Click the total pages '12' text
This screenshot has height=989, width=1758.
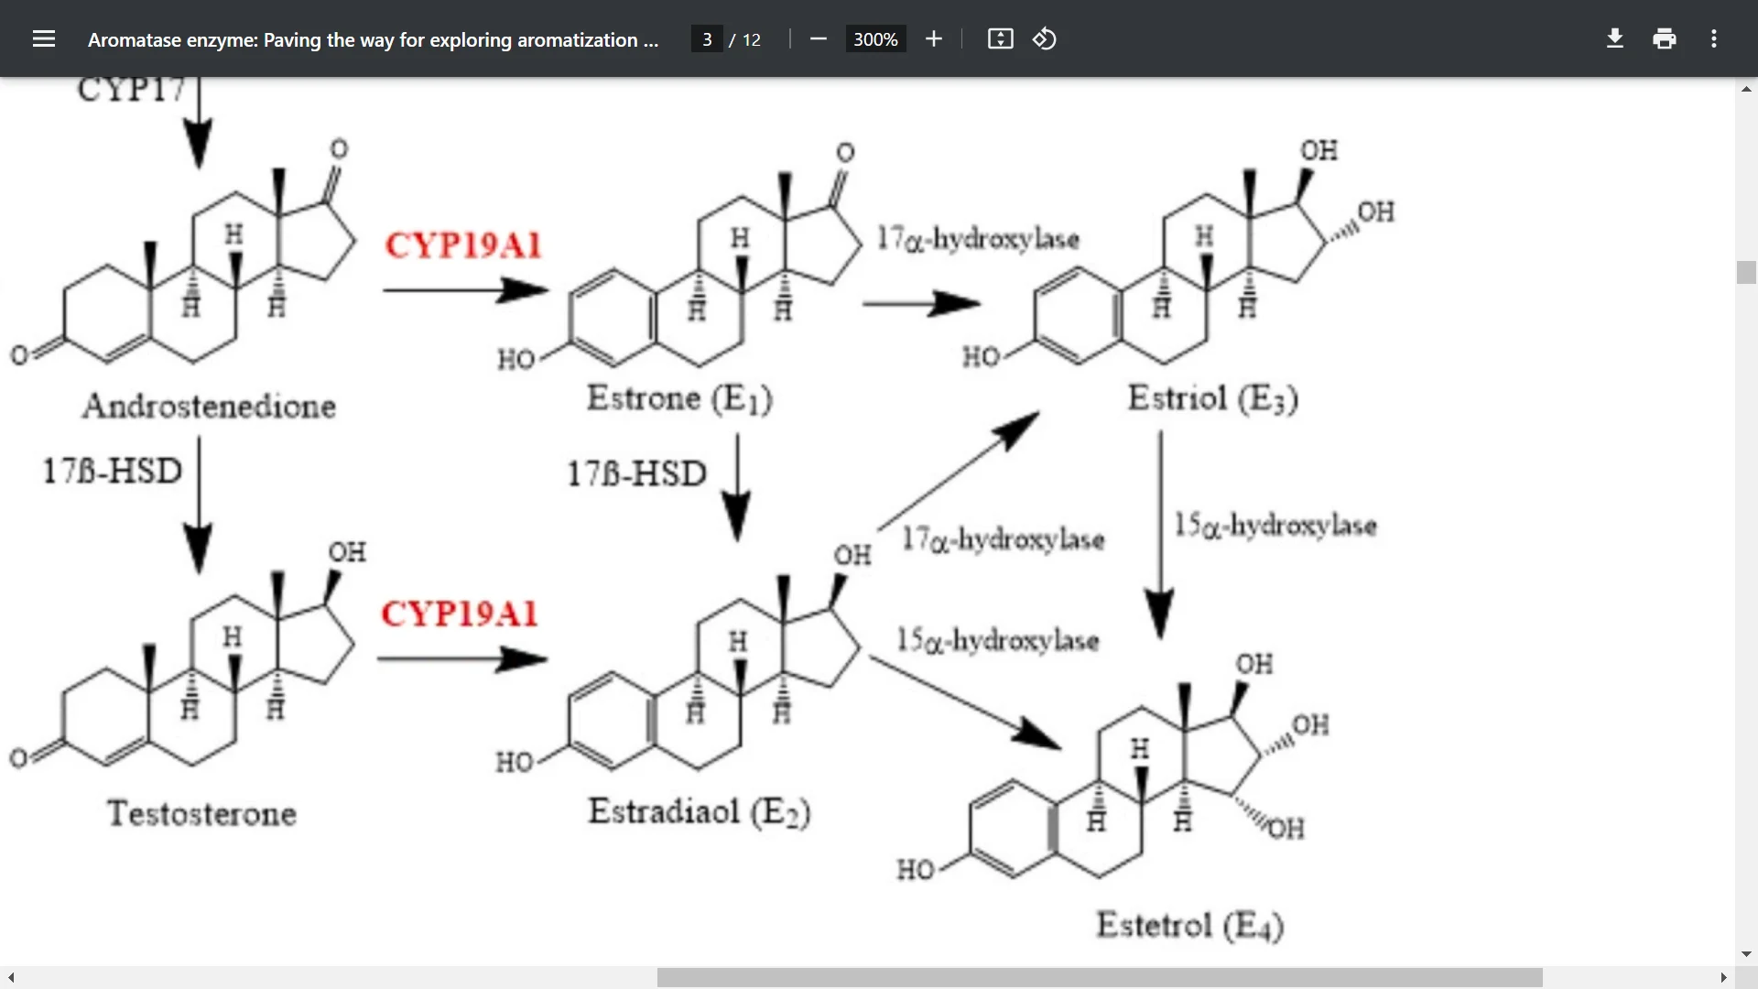click(x=752, y=39)
